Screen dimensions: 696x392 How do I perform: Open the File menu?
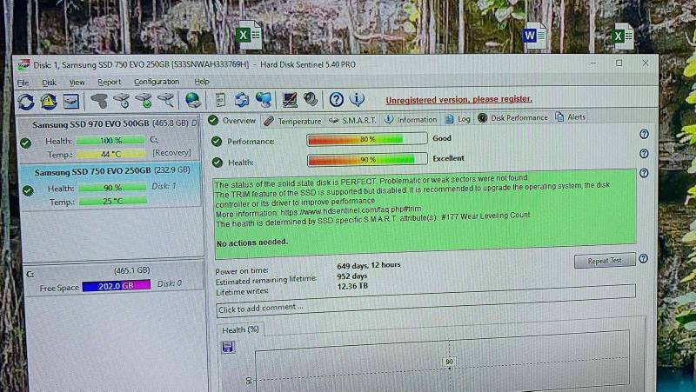coord(23,83)
